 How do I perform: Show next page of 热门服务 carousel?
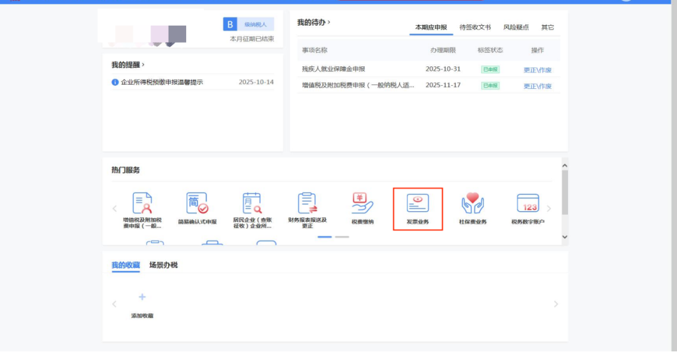[548, 209]
